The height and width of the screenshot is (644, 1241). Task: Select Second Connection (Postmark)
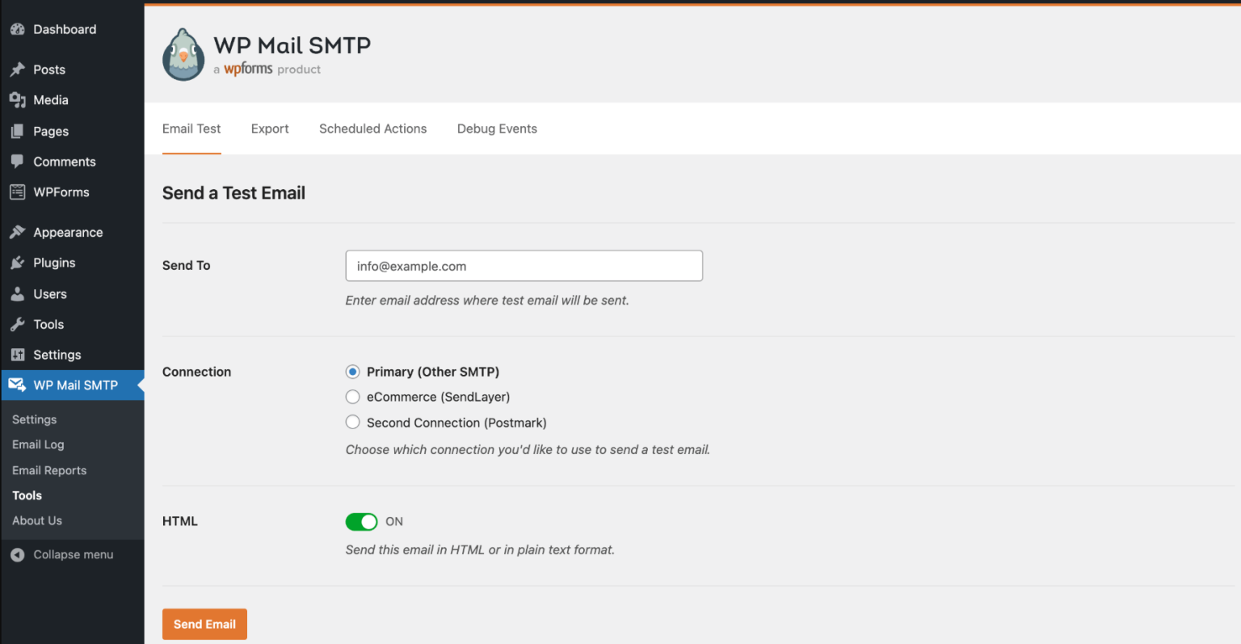coord(352,422)
